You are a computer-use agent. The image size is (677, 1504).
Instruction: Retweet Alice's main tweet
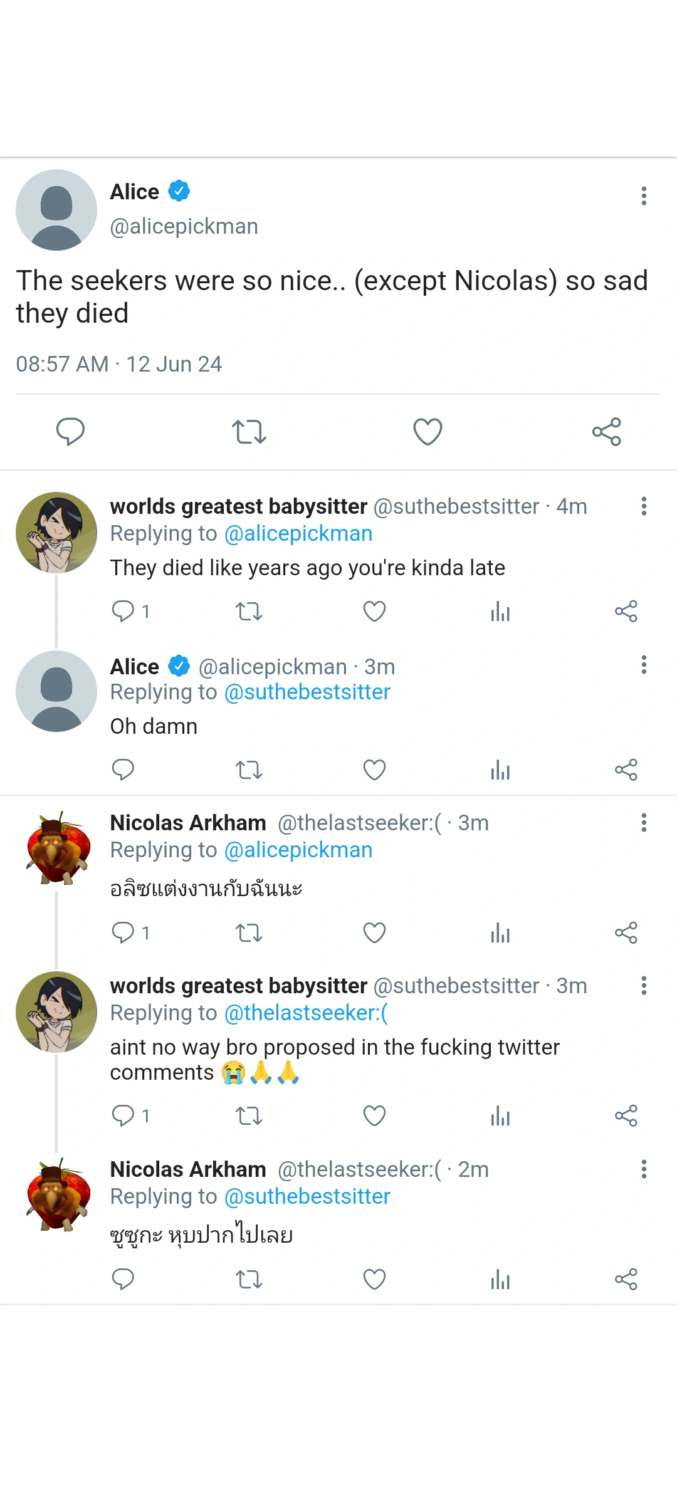(249, 431)
